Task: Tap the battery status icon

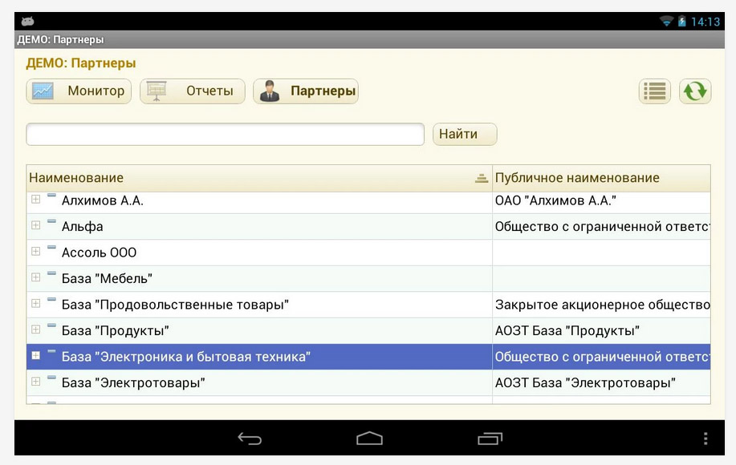Action: pos(681,21)
